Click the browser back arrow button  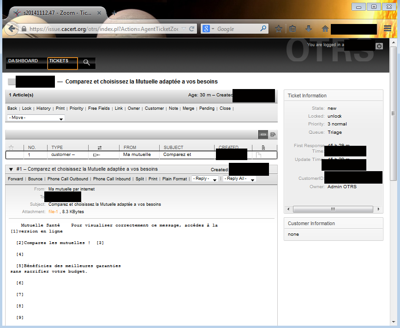coord(11,28)
